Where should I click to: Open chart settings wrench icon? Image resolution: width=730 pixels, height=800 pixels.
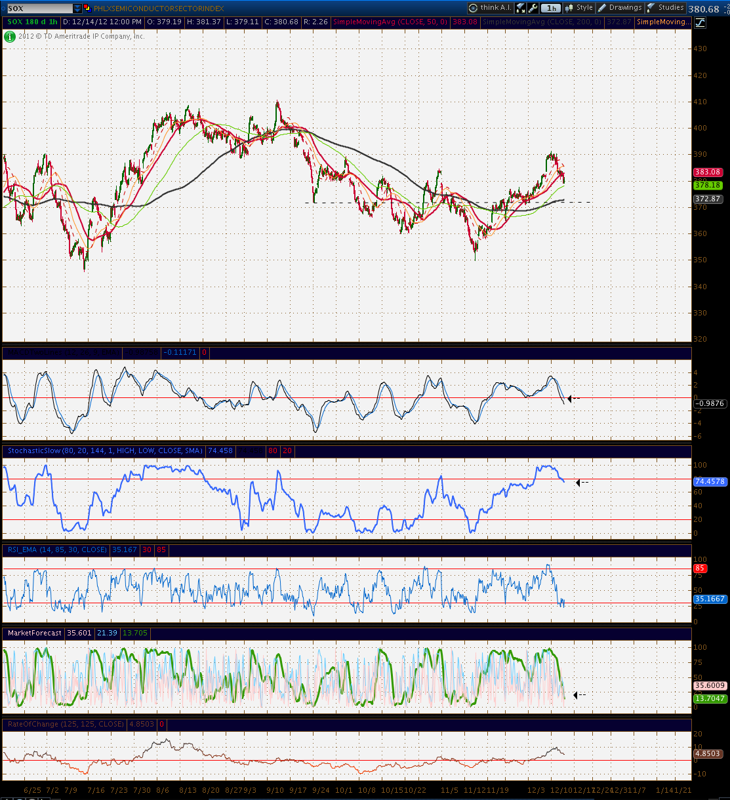(533, 8)
